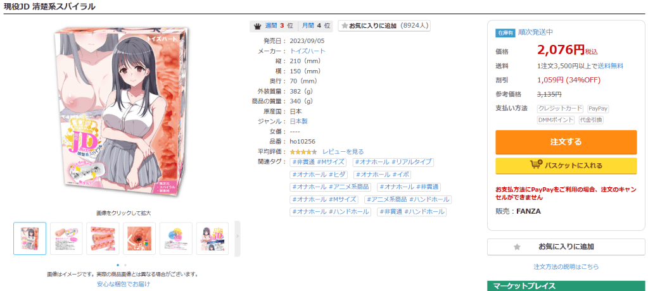Open the レビューを見る reviews link
Screen dimensions: 648x291
[343, 152]
